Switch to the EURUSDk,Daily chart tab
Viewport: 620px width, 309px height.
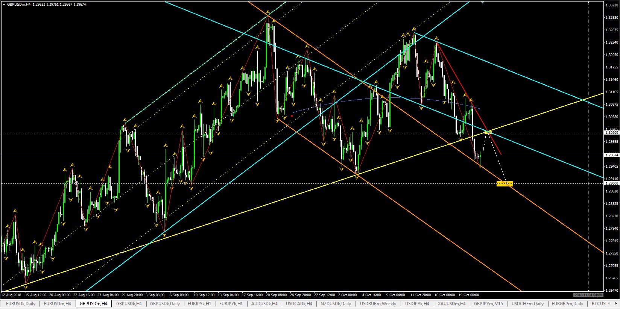tap(21, 304)
